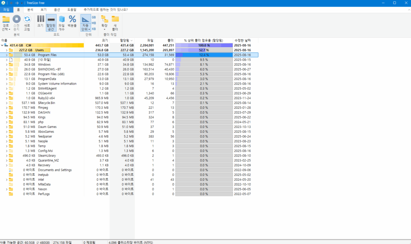Screen dimensions: 411x244
Task: Switch to the 옵션 ribbon tab
Action: (57, 10)
